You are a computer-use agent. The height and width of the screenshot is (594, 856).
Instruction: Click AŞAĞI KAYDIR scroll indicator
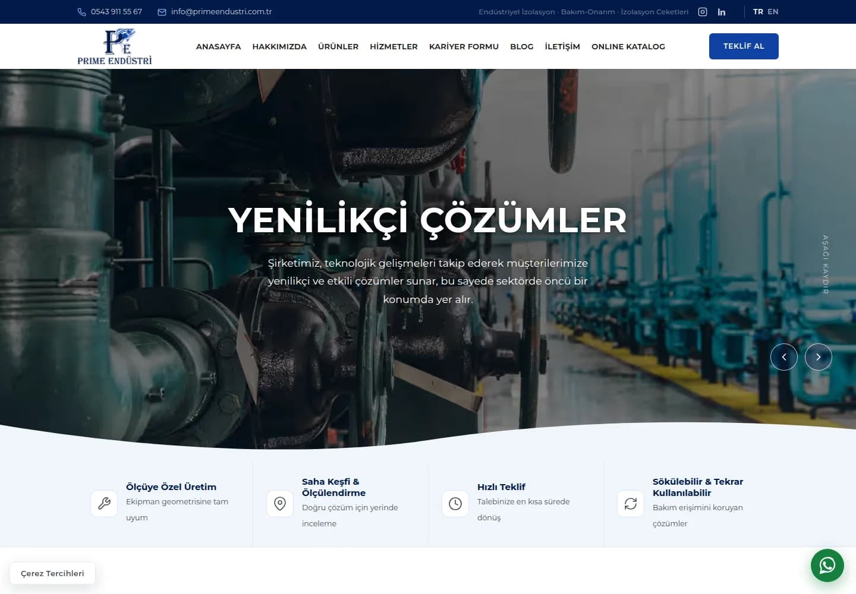(825, 264)
